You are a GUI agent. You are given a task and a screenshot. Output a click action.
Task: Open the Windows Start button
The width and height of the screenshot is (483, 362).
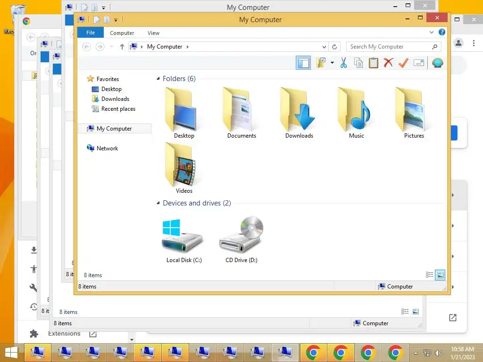11,353
